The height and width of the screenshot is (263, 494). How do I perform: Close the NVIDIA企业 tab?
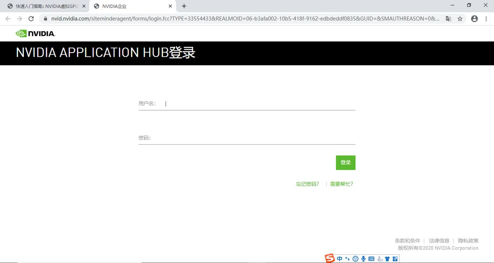coord(170,6)
